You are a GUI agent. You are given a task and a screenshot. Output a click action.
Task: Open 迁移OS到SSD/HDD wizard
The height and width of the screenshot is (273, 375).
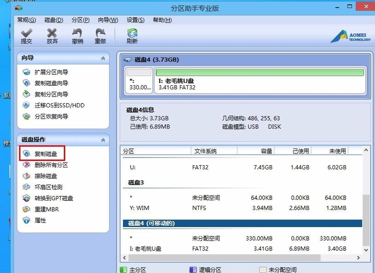pyautogui.click(x=53, y=106)
